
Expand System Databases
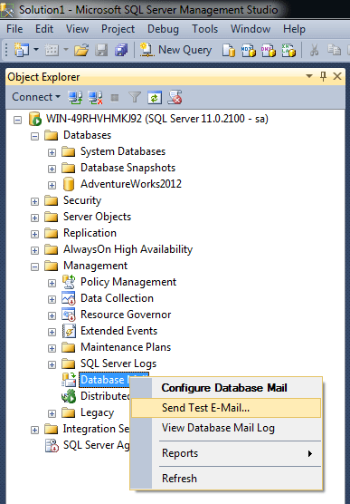[52, 152]
